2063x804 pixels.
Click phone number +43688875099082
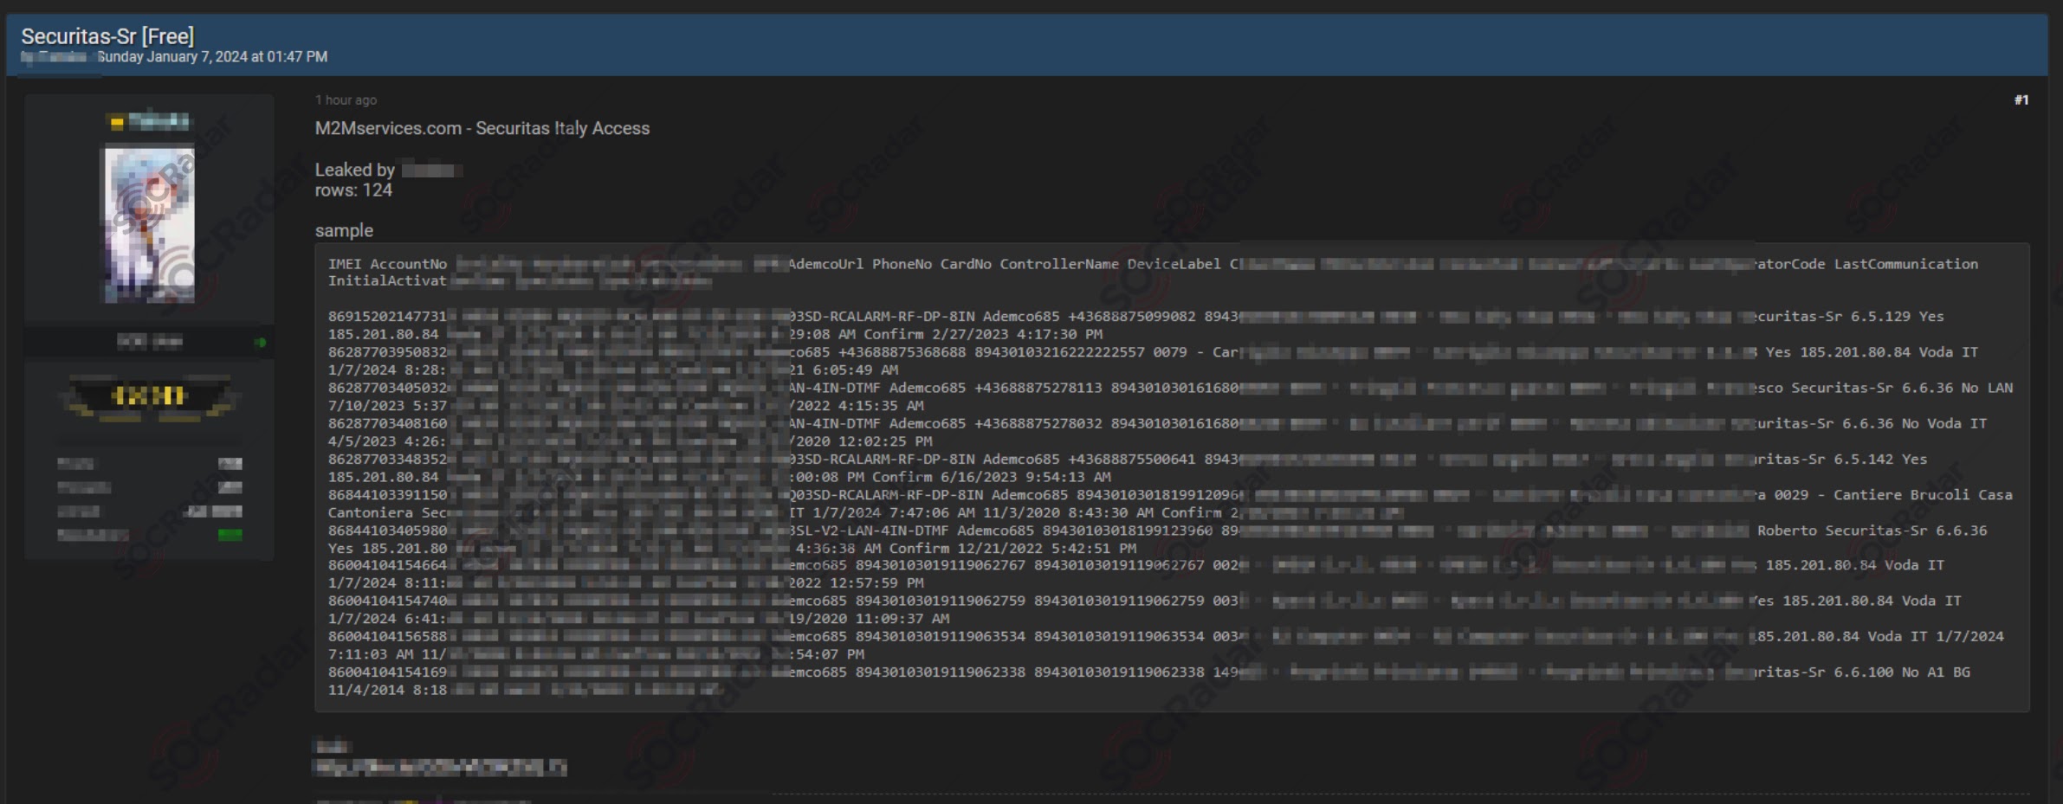[1131, 317]
